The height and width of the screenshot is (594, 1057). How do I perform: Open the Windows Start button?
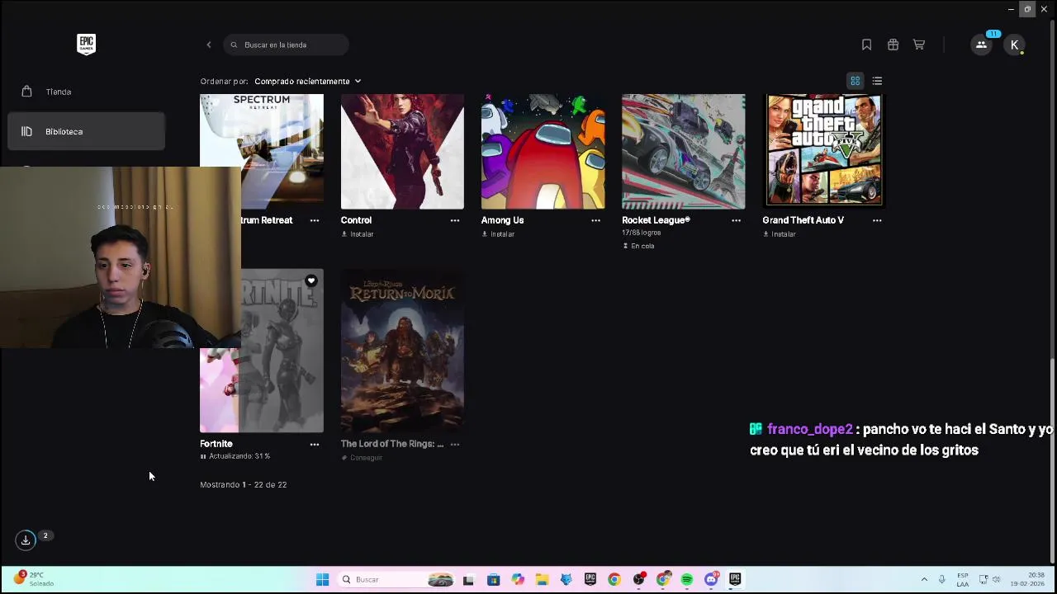pos(322,580)
